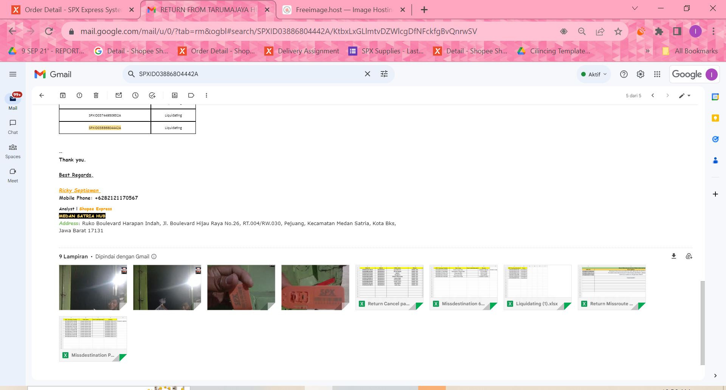Show advanced search filter options

coord(384,74)
